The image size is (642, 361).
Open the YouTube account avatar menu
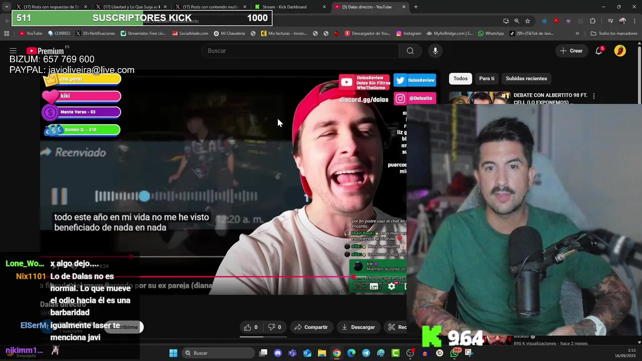point(620,51)
